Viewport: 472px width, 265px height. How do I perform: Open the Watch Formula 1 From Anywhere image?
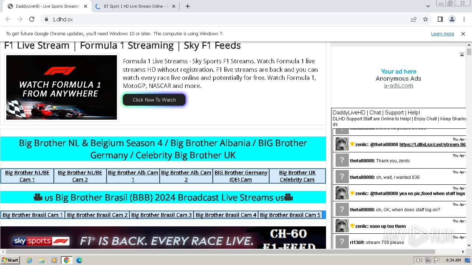coord(62,87)
